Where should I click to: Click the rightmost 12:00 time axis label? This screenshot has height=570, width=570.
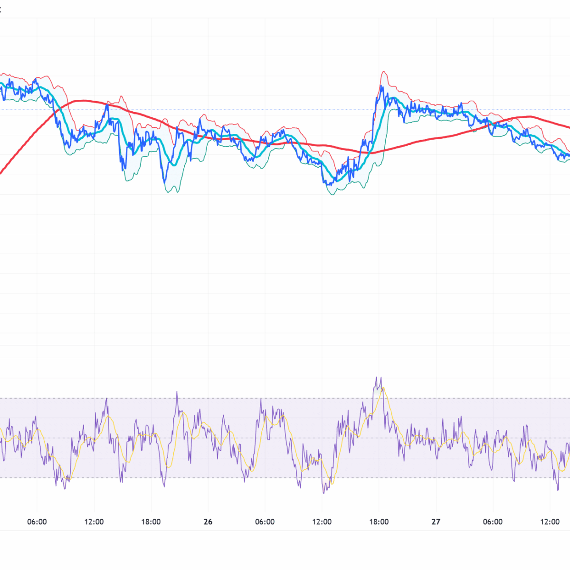tap(550, 522)
